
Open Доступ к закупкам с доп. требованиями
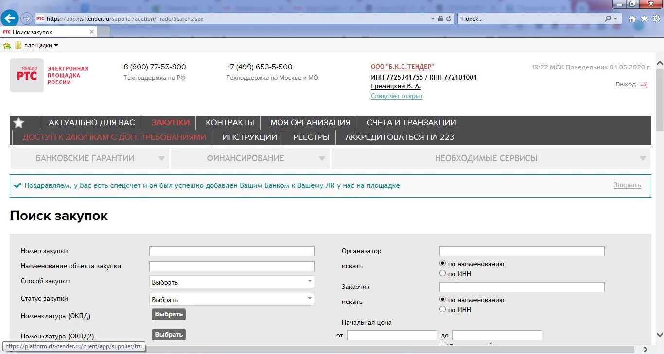[x=114, y=137]
